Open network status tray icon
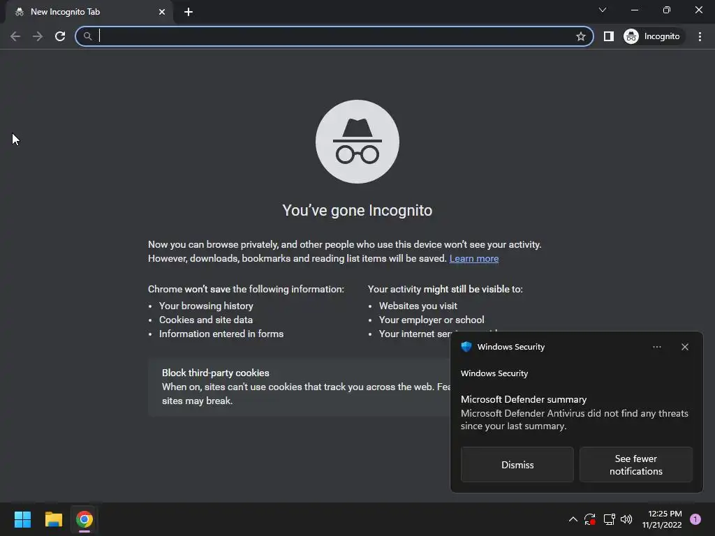Screen dimensions: 715x536 pyautogui.click(x=609, y=519)
